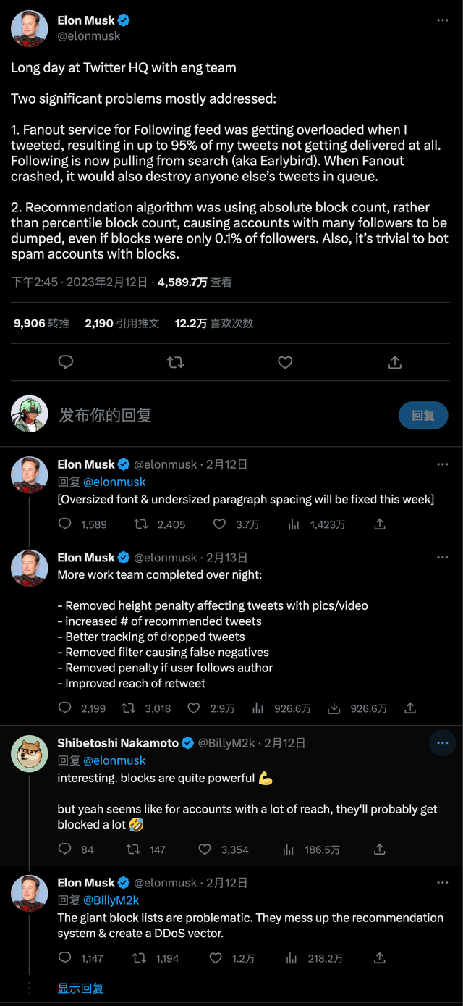Open more options on the main tweet
Viewport: 463px width, 1006px height.
443,21
